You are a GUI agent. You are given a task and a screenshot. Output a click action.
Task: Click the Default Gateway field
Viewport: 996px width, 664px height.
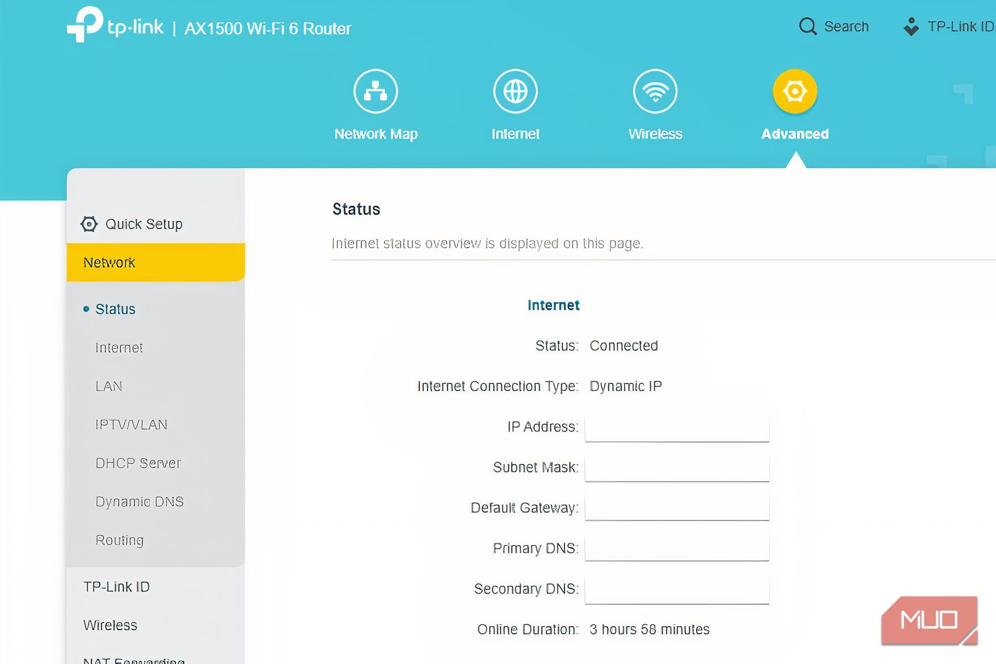tap(677, 507)
